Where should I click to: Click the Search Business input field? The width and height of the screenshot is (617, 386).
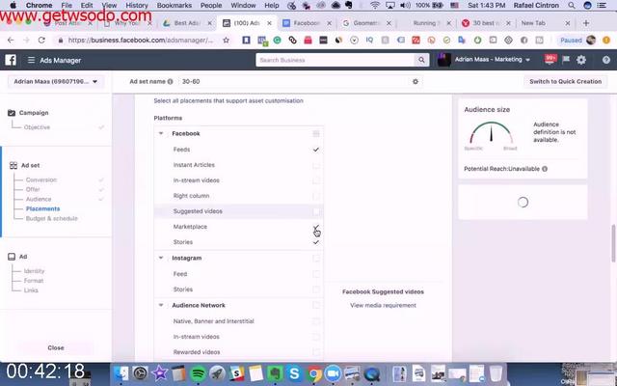tap(335, 60)
